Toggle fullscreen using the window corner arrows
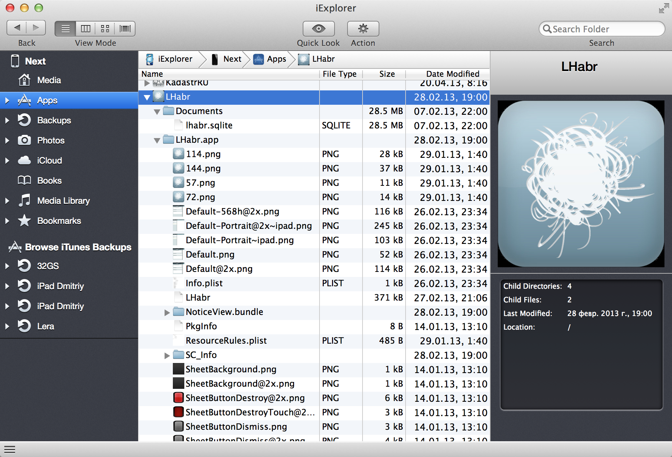This screenshot has height=457, width=672. click(x=663, y=8)
